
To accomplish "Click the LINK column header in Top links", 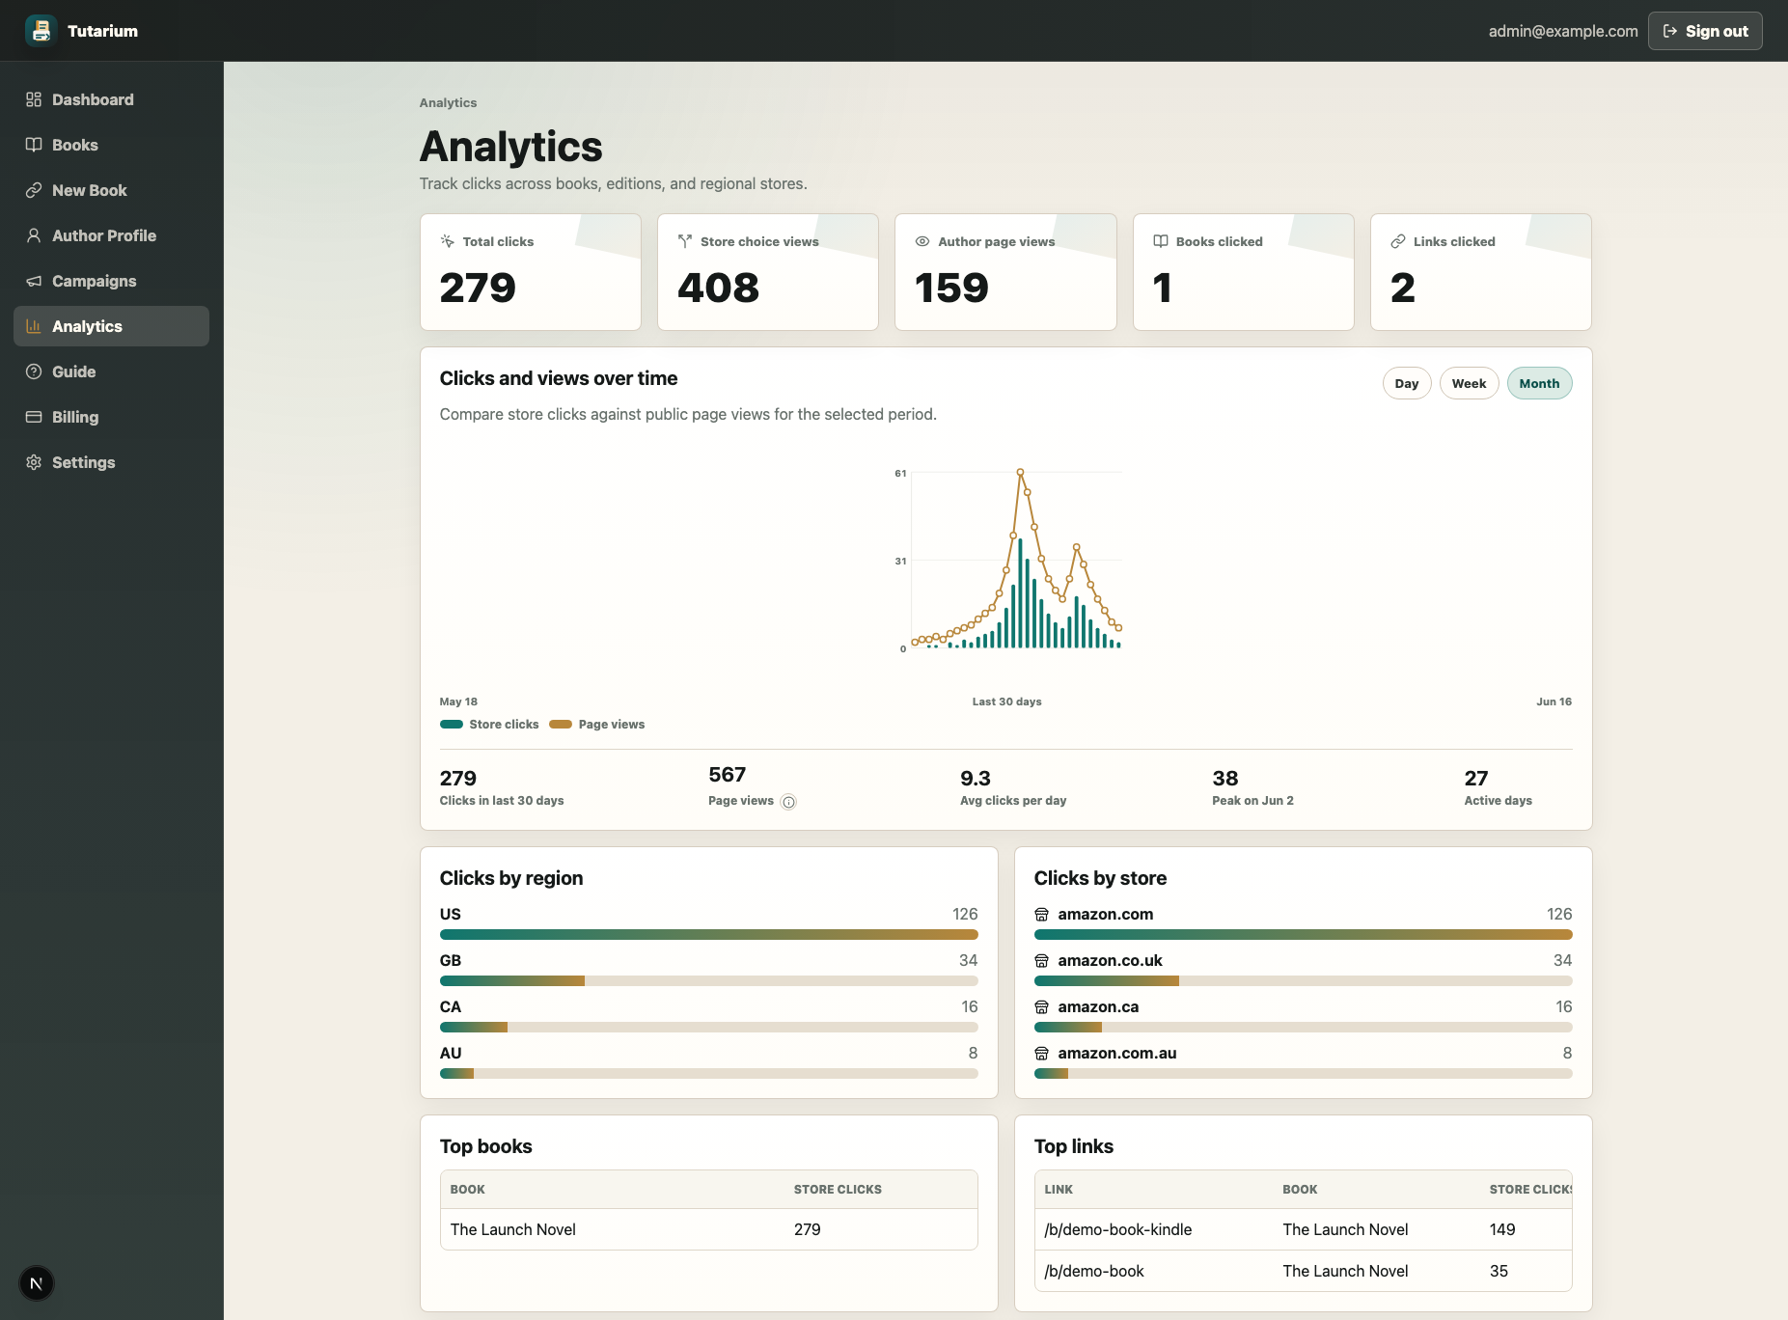I will [x=1059, y=1190].
